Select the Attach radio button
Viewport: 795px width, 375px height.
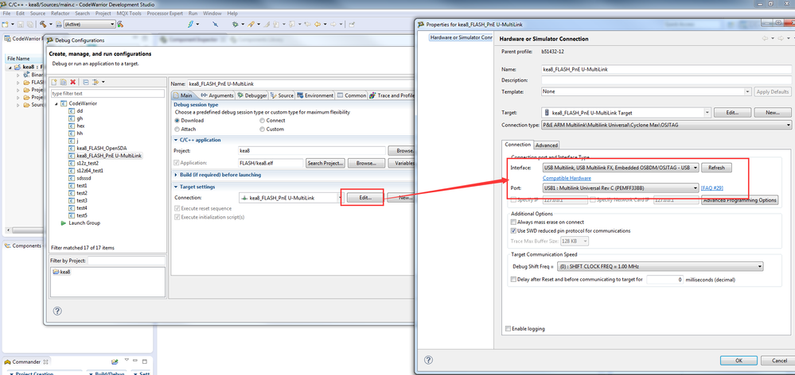(177, 130)
